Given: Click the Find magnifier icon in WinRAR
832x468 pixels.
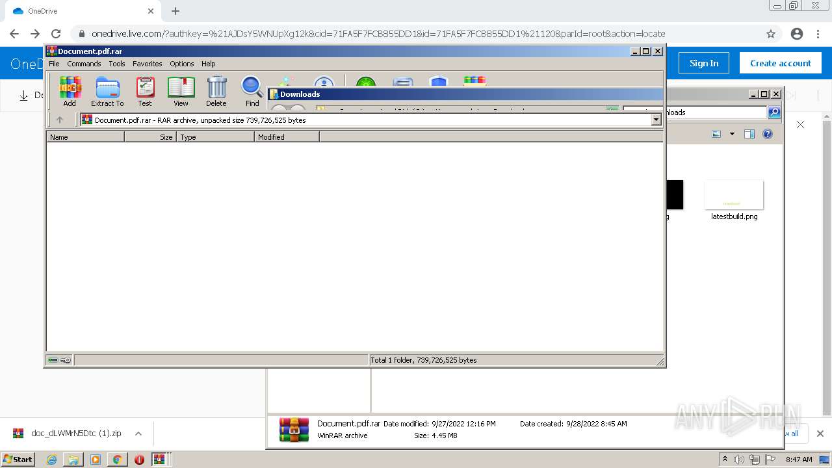Looking at the screenshot, I should point(252,92).
